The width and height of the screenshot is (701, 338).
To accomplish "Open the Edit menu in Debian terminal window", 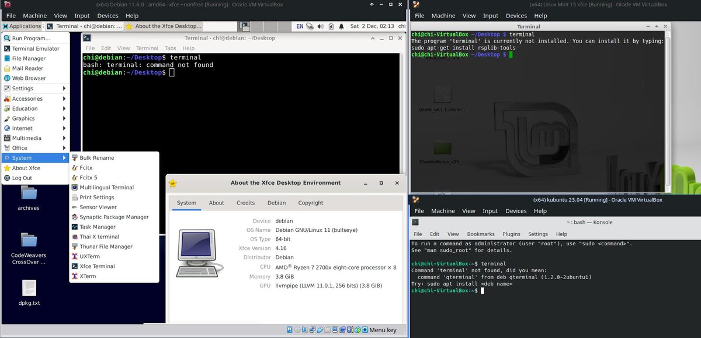I will point(106,48).
